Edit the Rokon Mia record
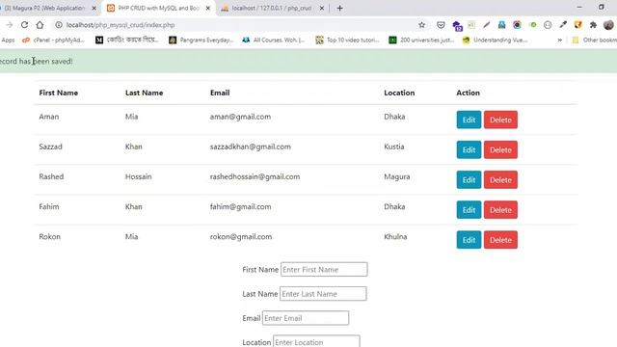This screenshot has height=347, width=617. pos(469,240)
